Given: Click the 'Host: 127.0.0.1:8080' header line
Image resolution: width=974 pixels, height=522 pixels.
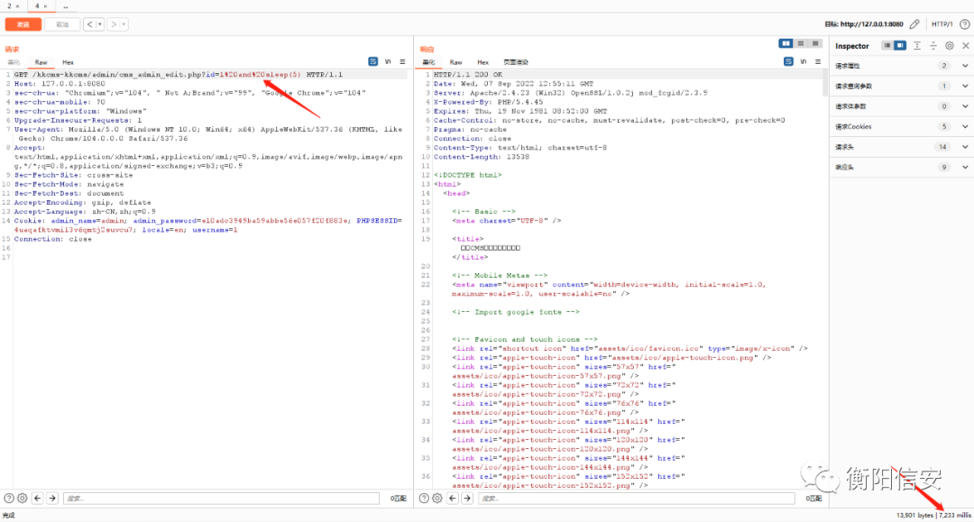Looking at the screenshot, I should pyautogui.click(x=59, y=84).
